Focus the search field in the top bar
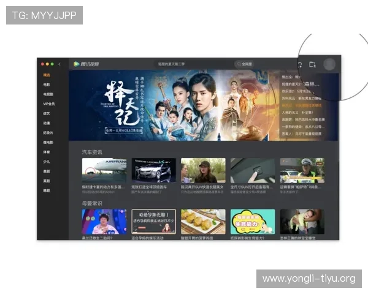 pos(194,64)
